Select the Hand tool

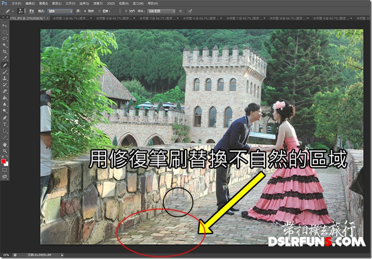(x=5, y=145)
